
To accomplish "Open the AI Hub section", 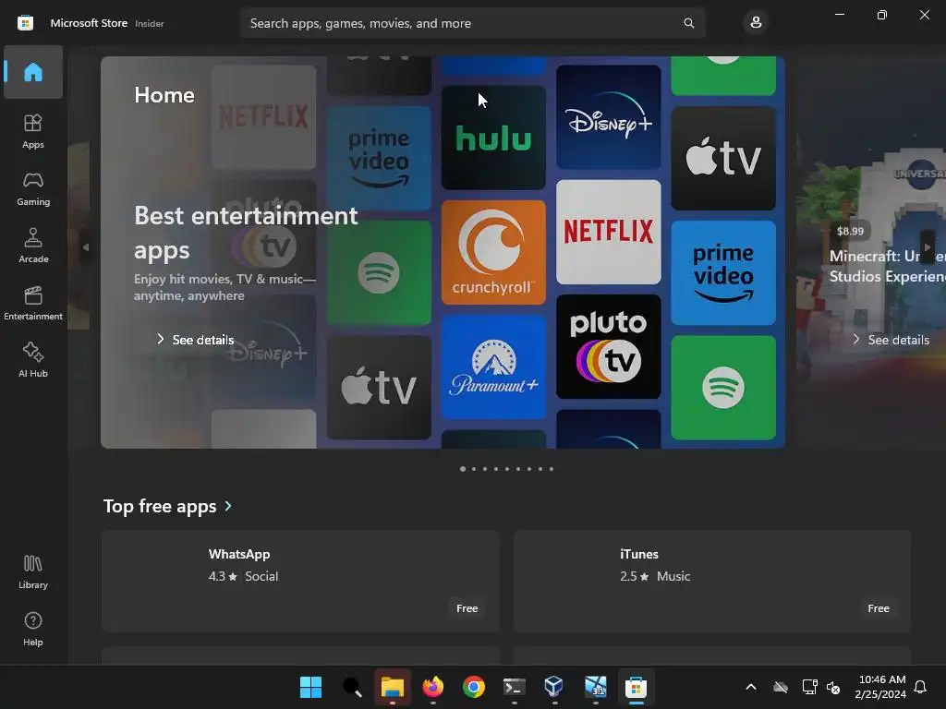I will tap(33, 360).
